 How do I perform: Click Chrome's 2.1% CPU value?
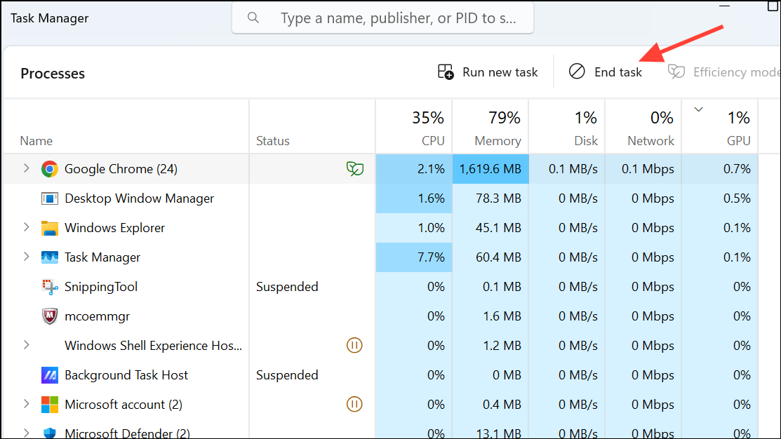(x=431, y=169)
